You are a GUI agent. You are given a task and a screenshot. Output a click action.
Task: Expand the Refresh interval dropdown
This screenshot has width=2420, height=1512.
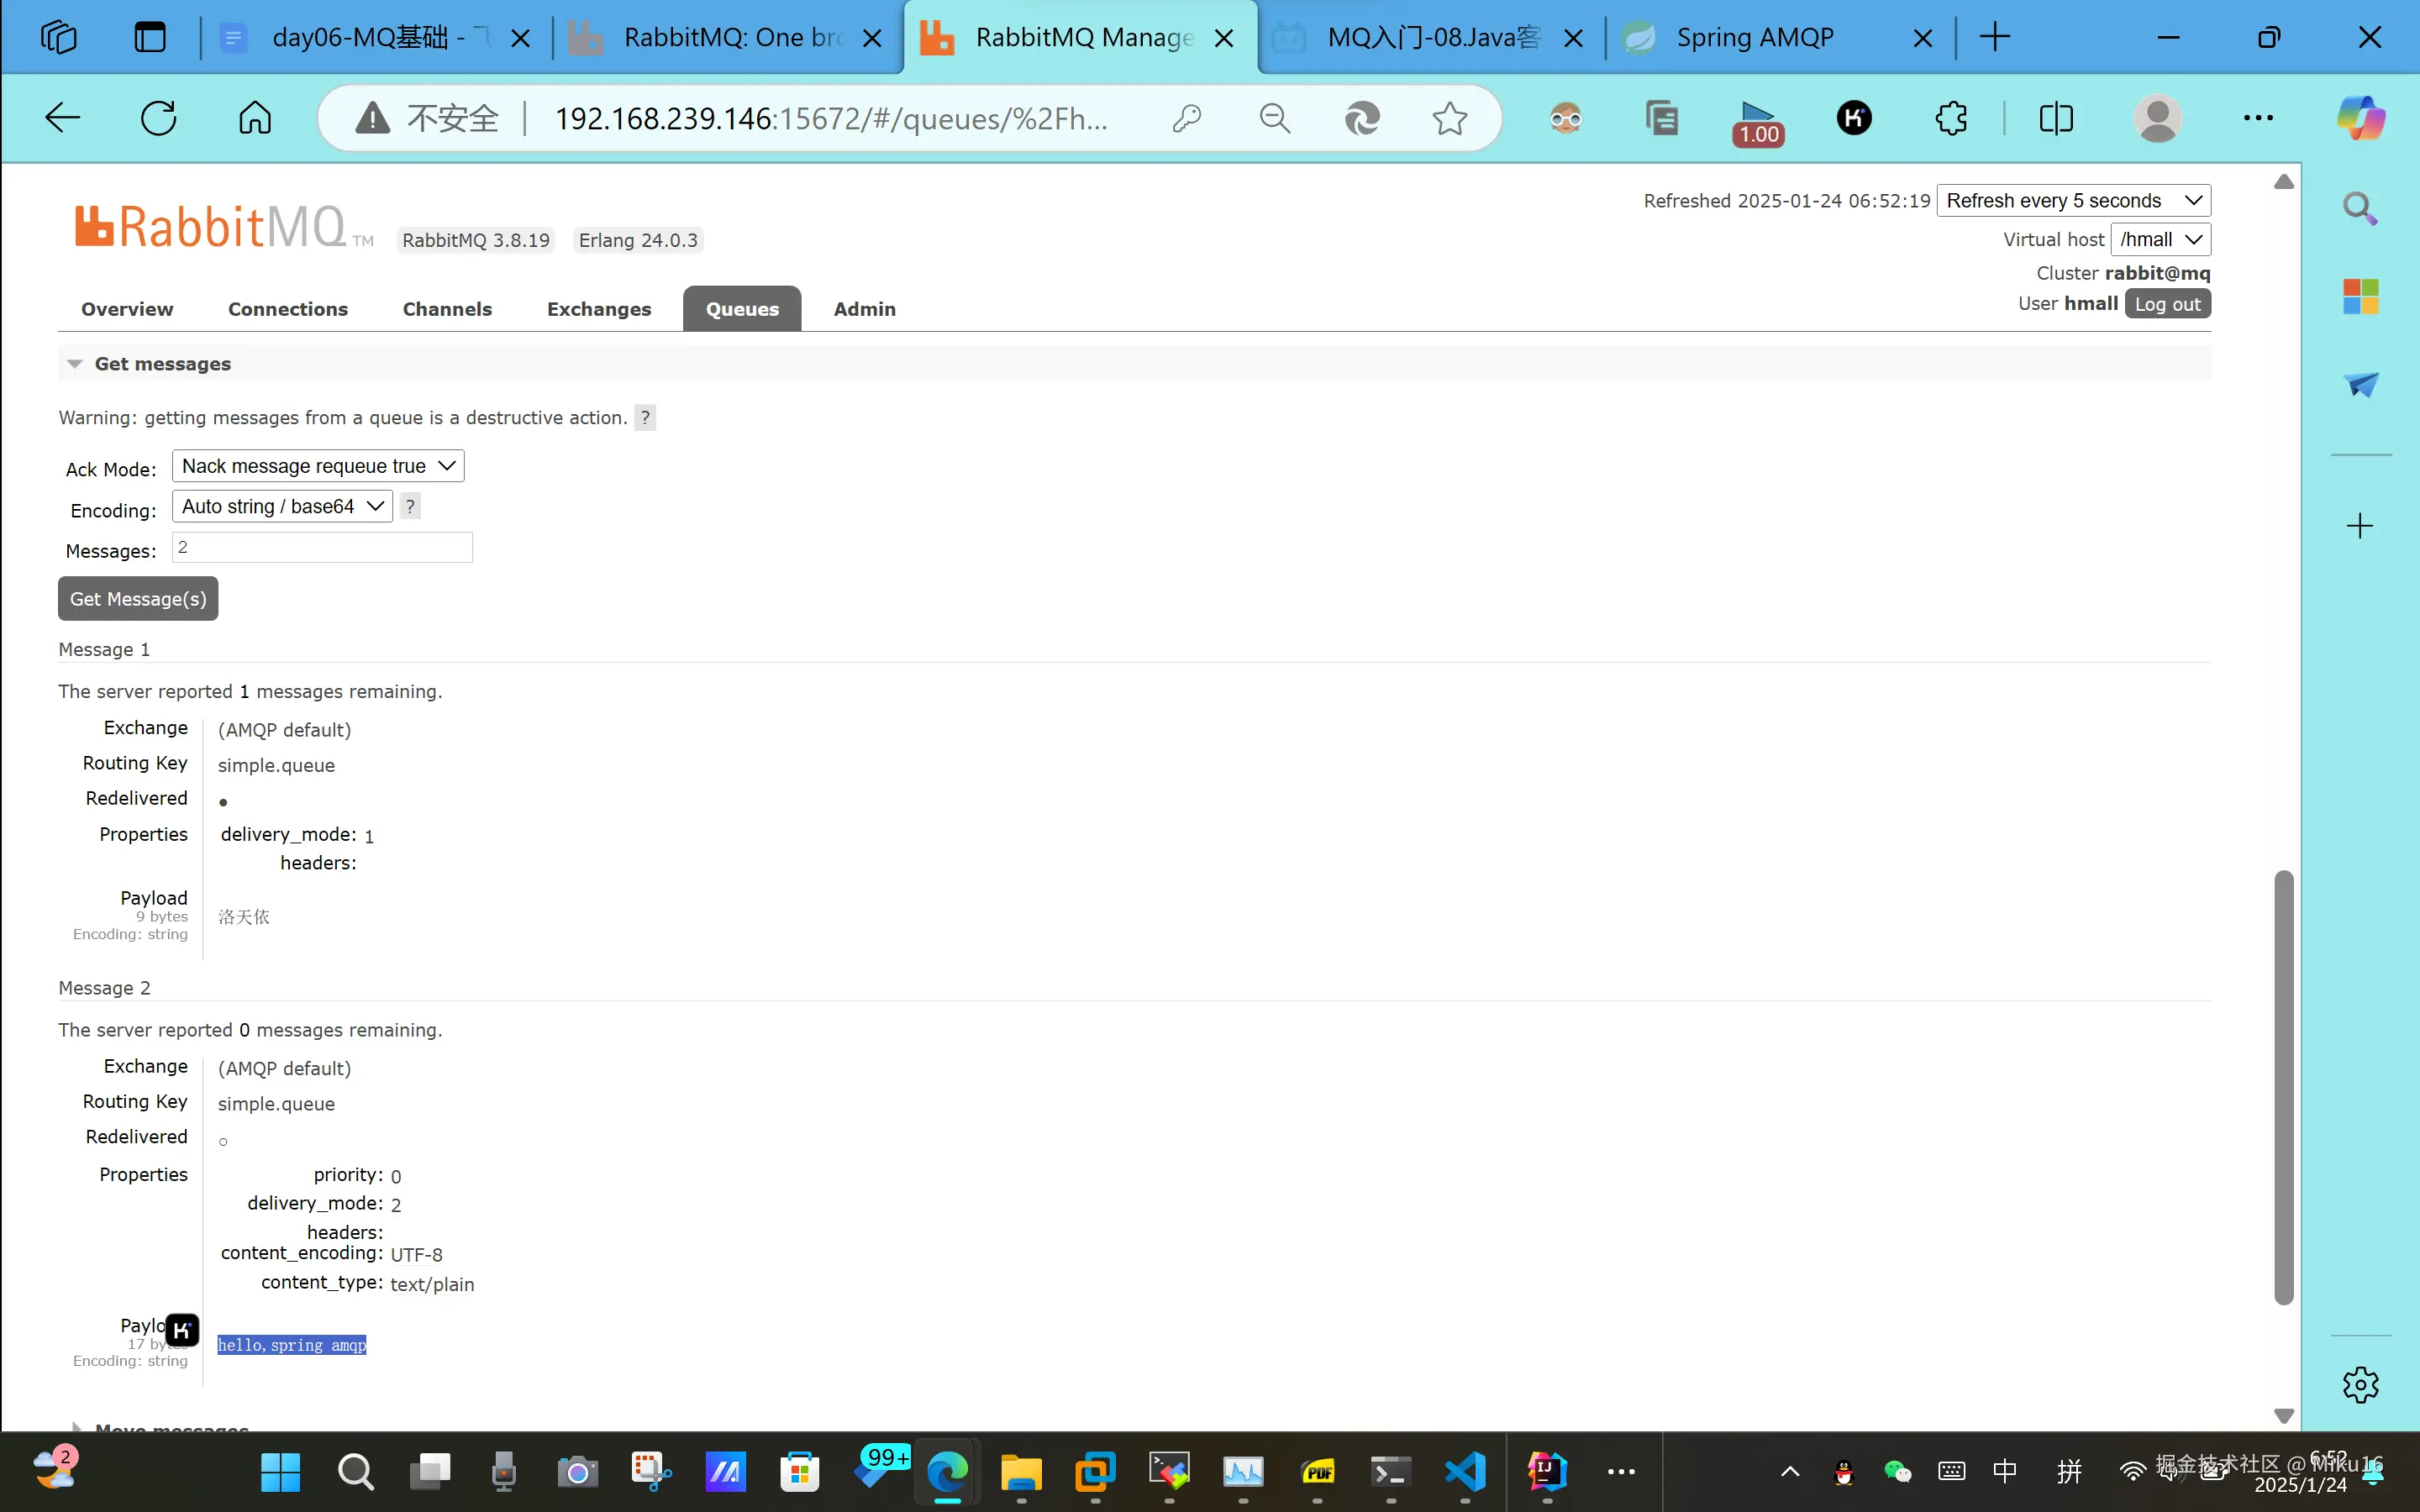(x=2073, y=201)
